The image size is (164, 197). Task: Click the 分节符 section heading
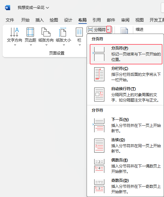[97, 110]
